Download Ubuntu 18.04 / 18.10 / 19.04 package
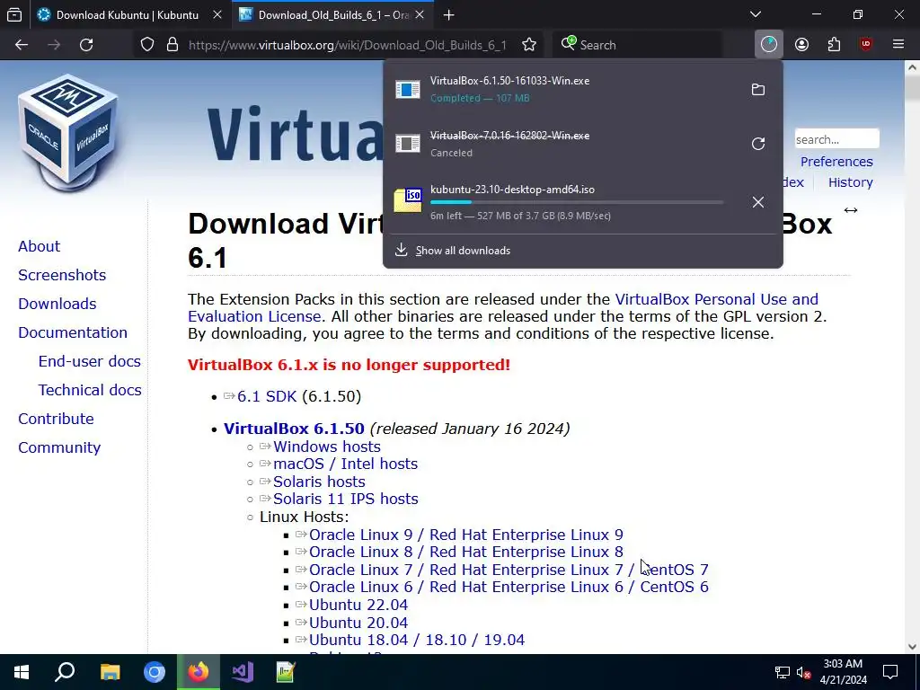Screen dimensions: 920x690 click(417, 640)
